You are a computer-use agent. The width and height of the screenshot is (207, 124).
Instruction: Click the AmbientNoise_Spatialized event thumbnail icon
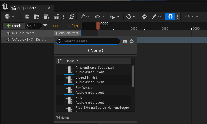coord(69,70)
